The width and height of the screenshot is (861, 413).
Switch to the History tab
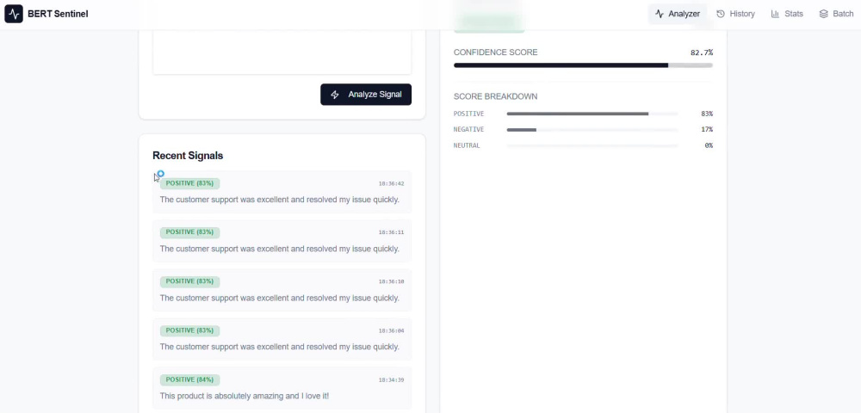(736, 14)
